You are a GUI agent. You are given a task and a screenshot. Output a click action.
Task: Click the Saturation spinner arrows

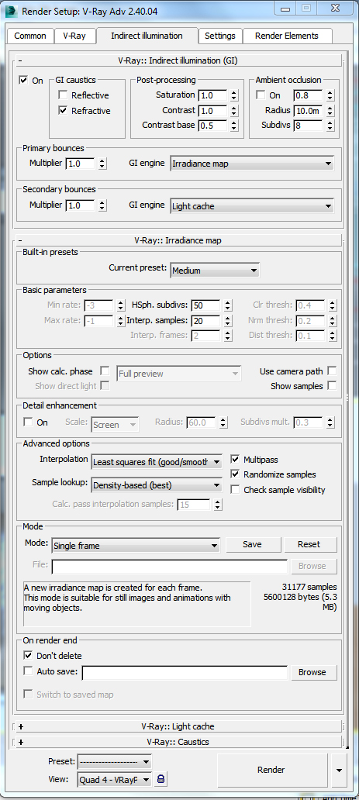pyautogui.click(x=234, y=95)
